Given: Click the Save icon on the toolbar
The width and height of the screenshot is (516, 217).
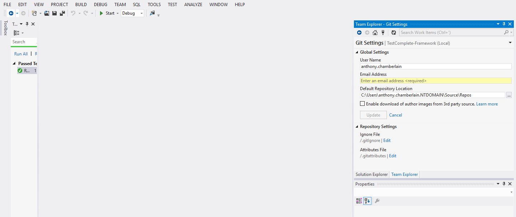Looking at the screenshot, I should click(x=54, y=13).
